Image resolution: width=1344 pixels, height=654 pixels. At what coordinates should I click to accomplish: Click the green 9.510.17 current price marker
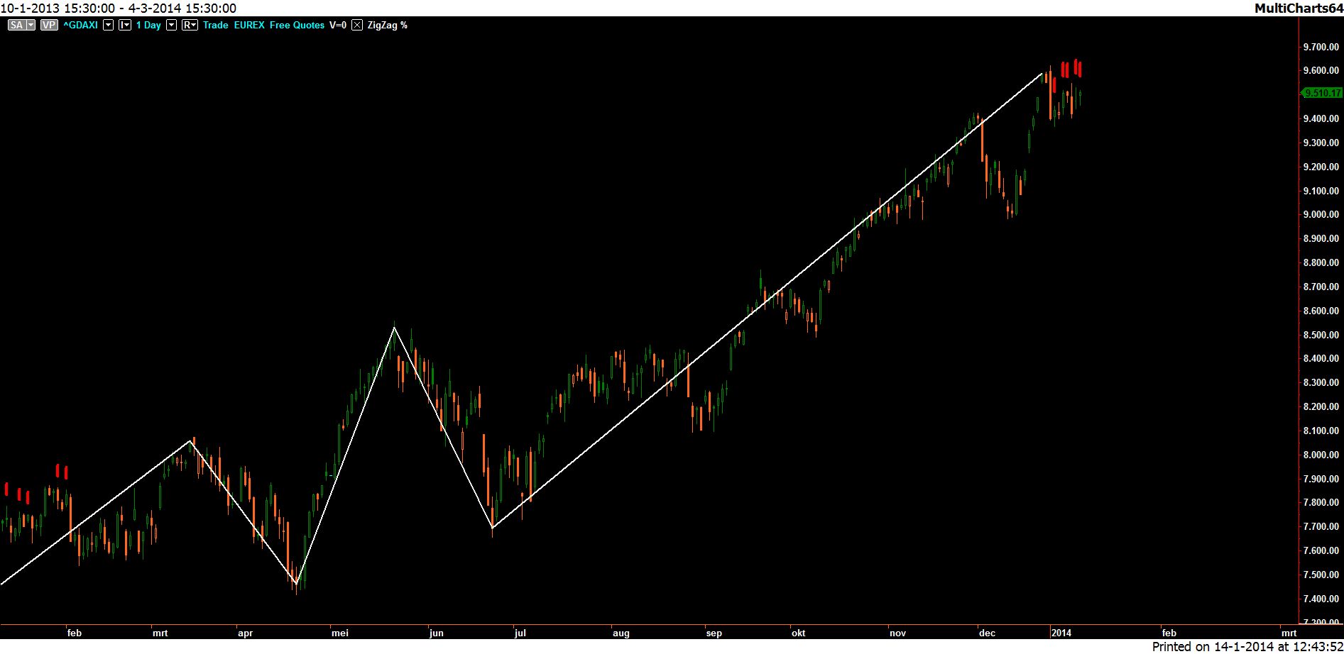coord(1322,93)
